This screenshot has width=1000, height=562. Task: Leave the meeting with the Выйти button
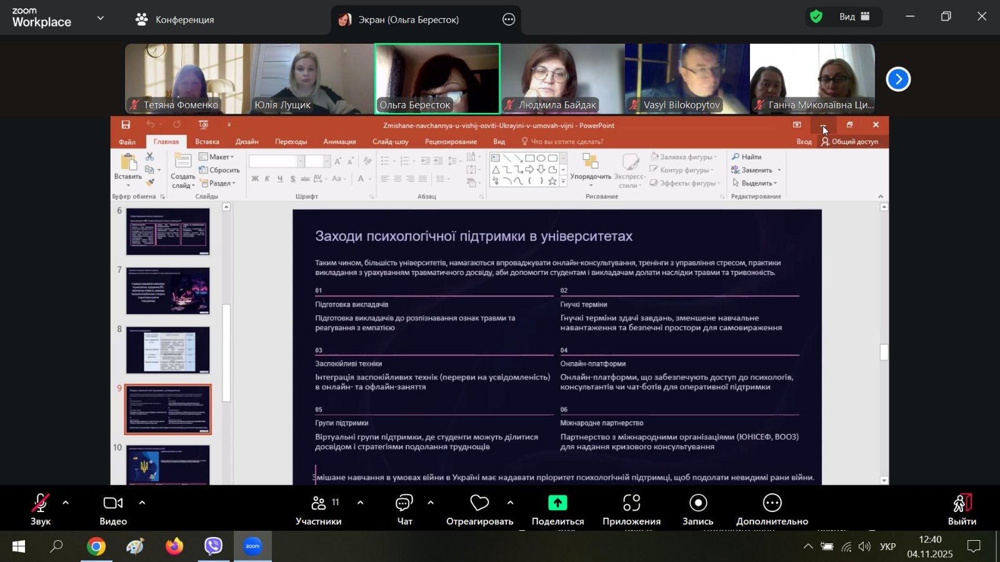pyautogui.click(x=962, y=509)
